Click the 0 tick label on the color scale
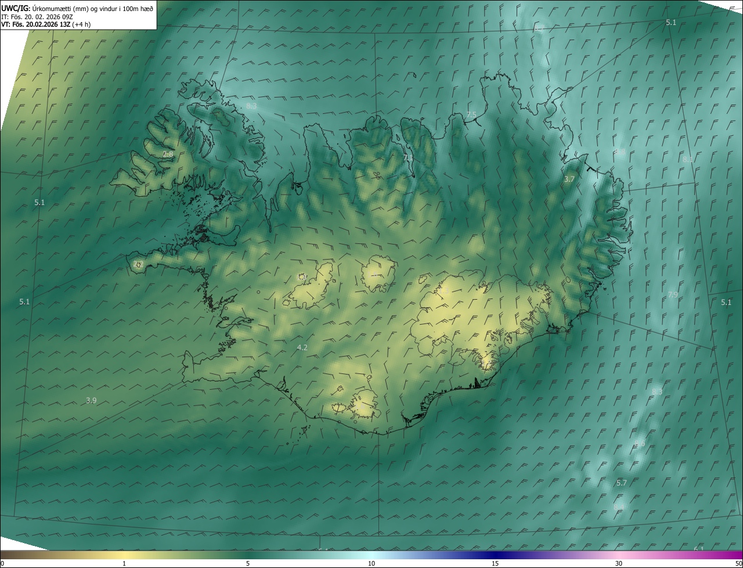This screenshot has height=568, width=743. click(2, 563)
